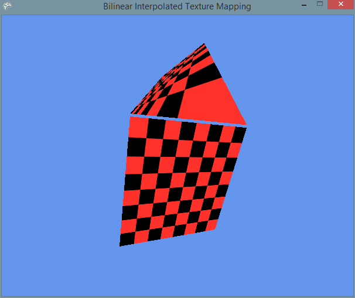
Task: Click the right tip where both quads meet
Action: click(x=245, y=125)
